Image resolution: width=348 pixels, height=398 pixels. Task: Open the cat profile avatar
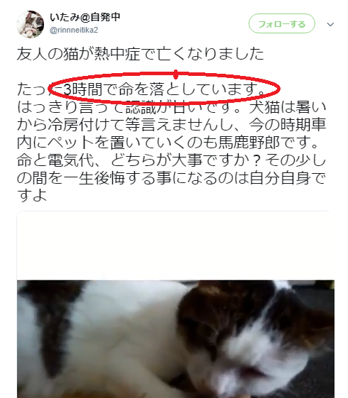(x=31, y=25)
